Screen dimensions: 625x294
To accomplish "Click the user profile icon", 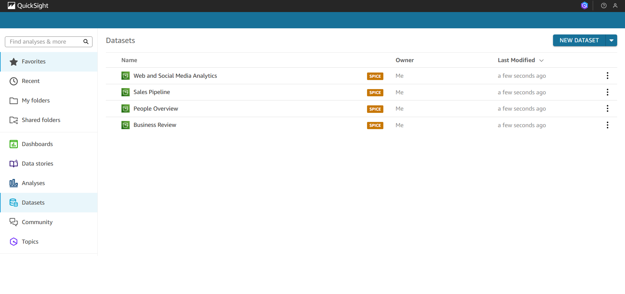I will click(x=615, y=6).
